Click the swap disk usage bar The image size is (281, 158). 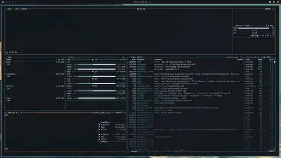97,69
